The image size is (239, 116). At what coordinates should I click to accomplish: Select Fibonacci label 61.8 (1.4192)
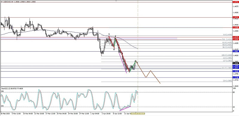click(x=227, y=43)
